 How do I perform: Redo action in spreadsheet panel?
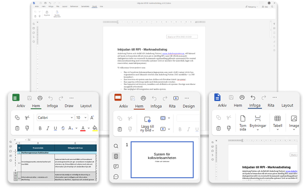tap(61, 98)
